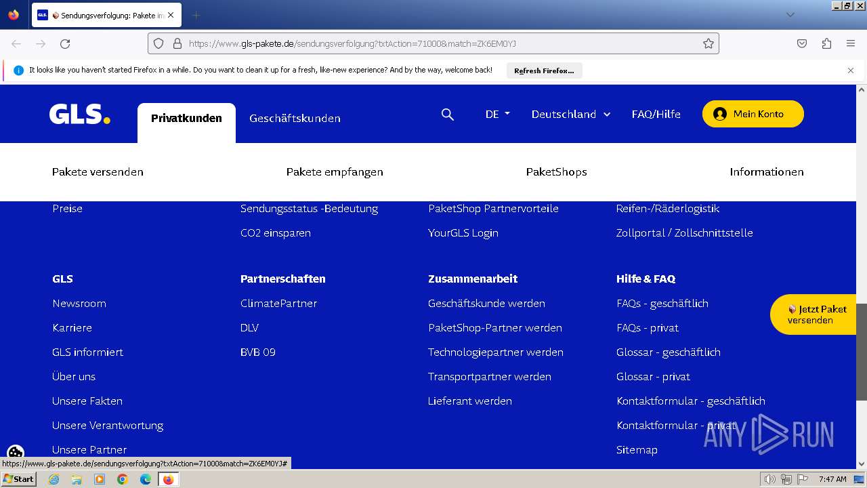Open the site search magnifier icon

pyautogui.click(x=447, y=115)
